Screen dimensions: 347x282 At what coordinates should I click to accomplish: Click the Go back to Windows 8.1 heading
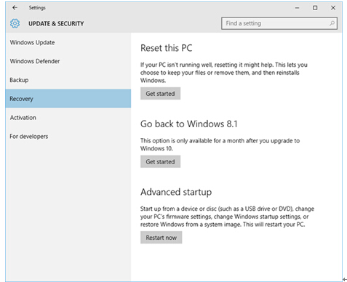pos(189,124)
